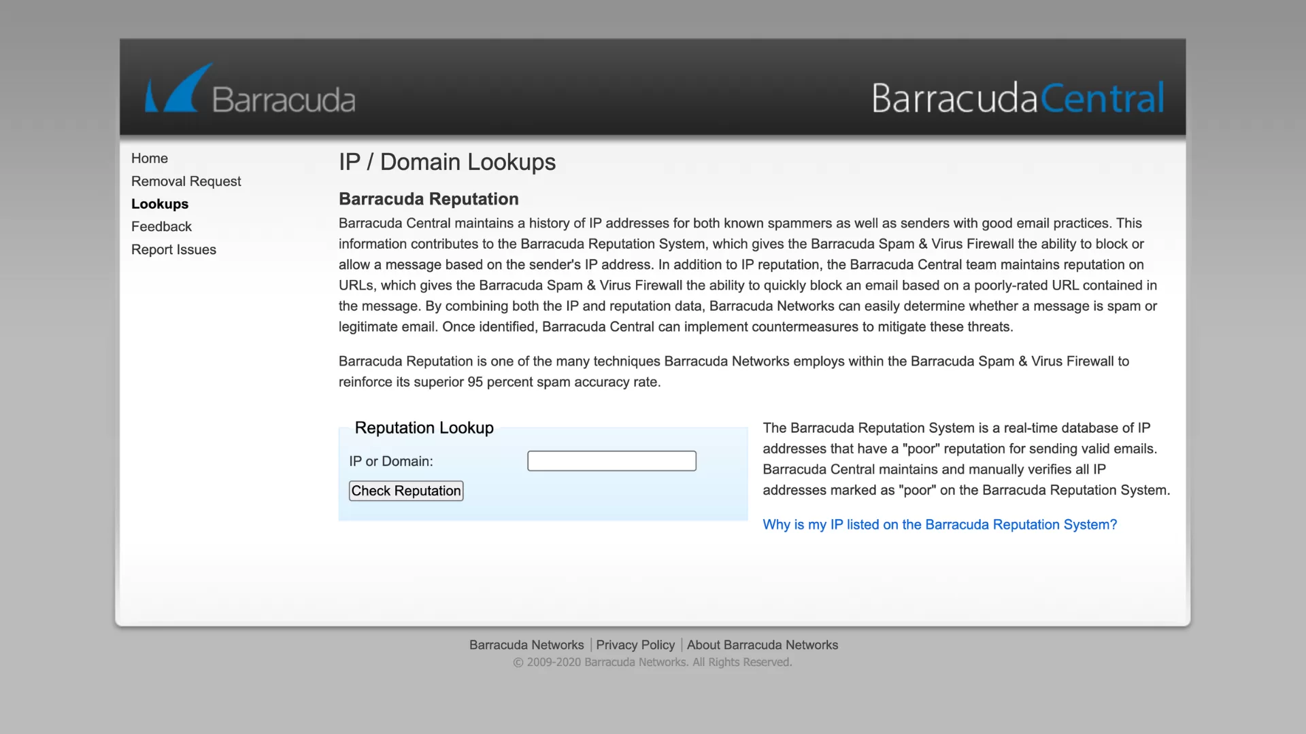Click the Check Reputation button
1306x734 pixels.
(405, 490)
